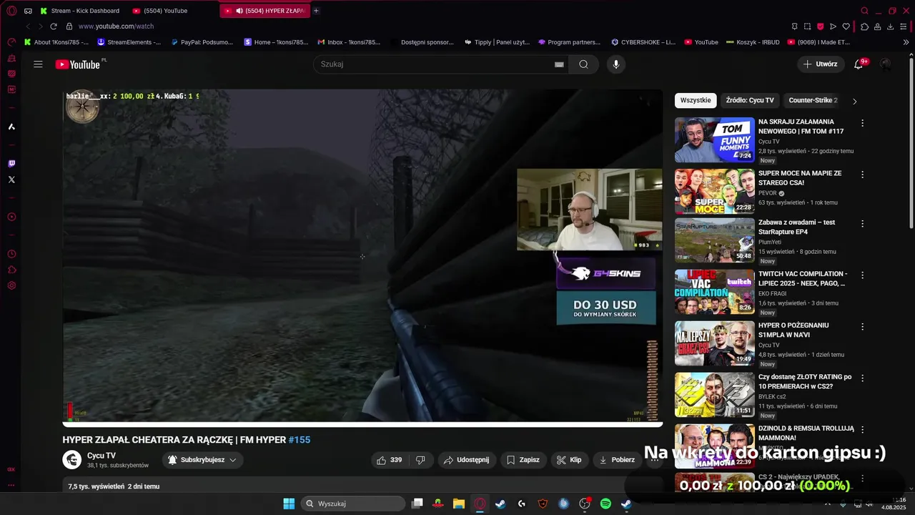Click the video progress bar
This screenshot has height=515, width=915.
pyautogui.click(x=362, y=424)
